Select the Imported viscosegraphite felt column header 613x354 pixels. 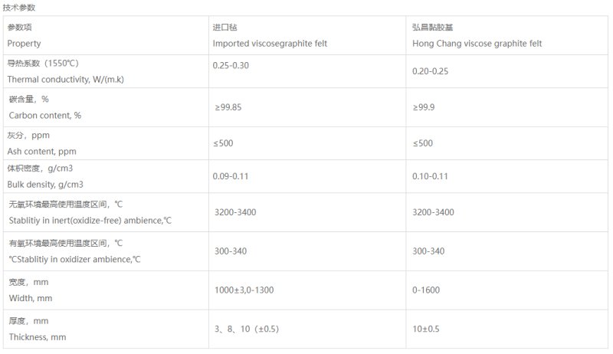pos(270,44)
